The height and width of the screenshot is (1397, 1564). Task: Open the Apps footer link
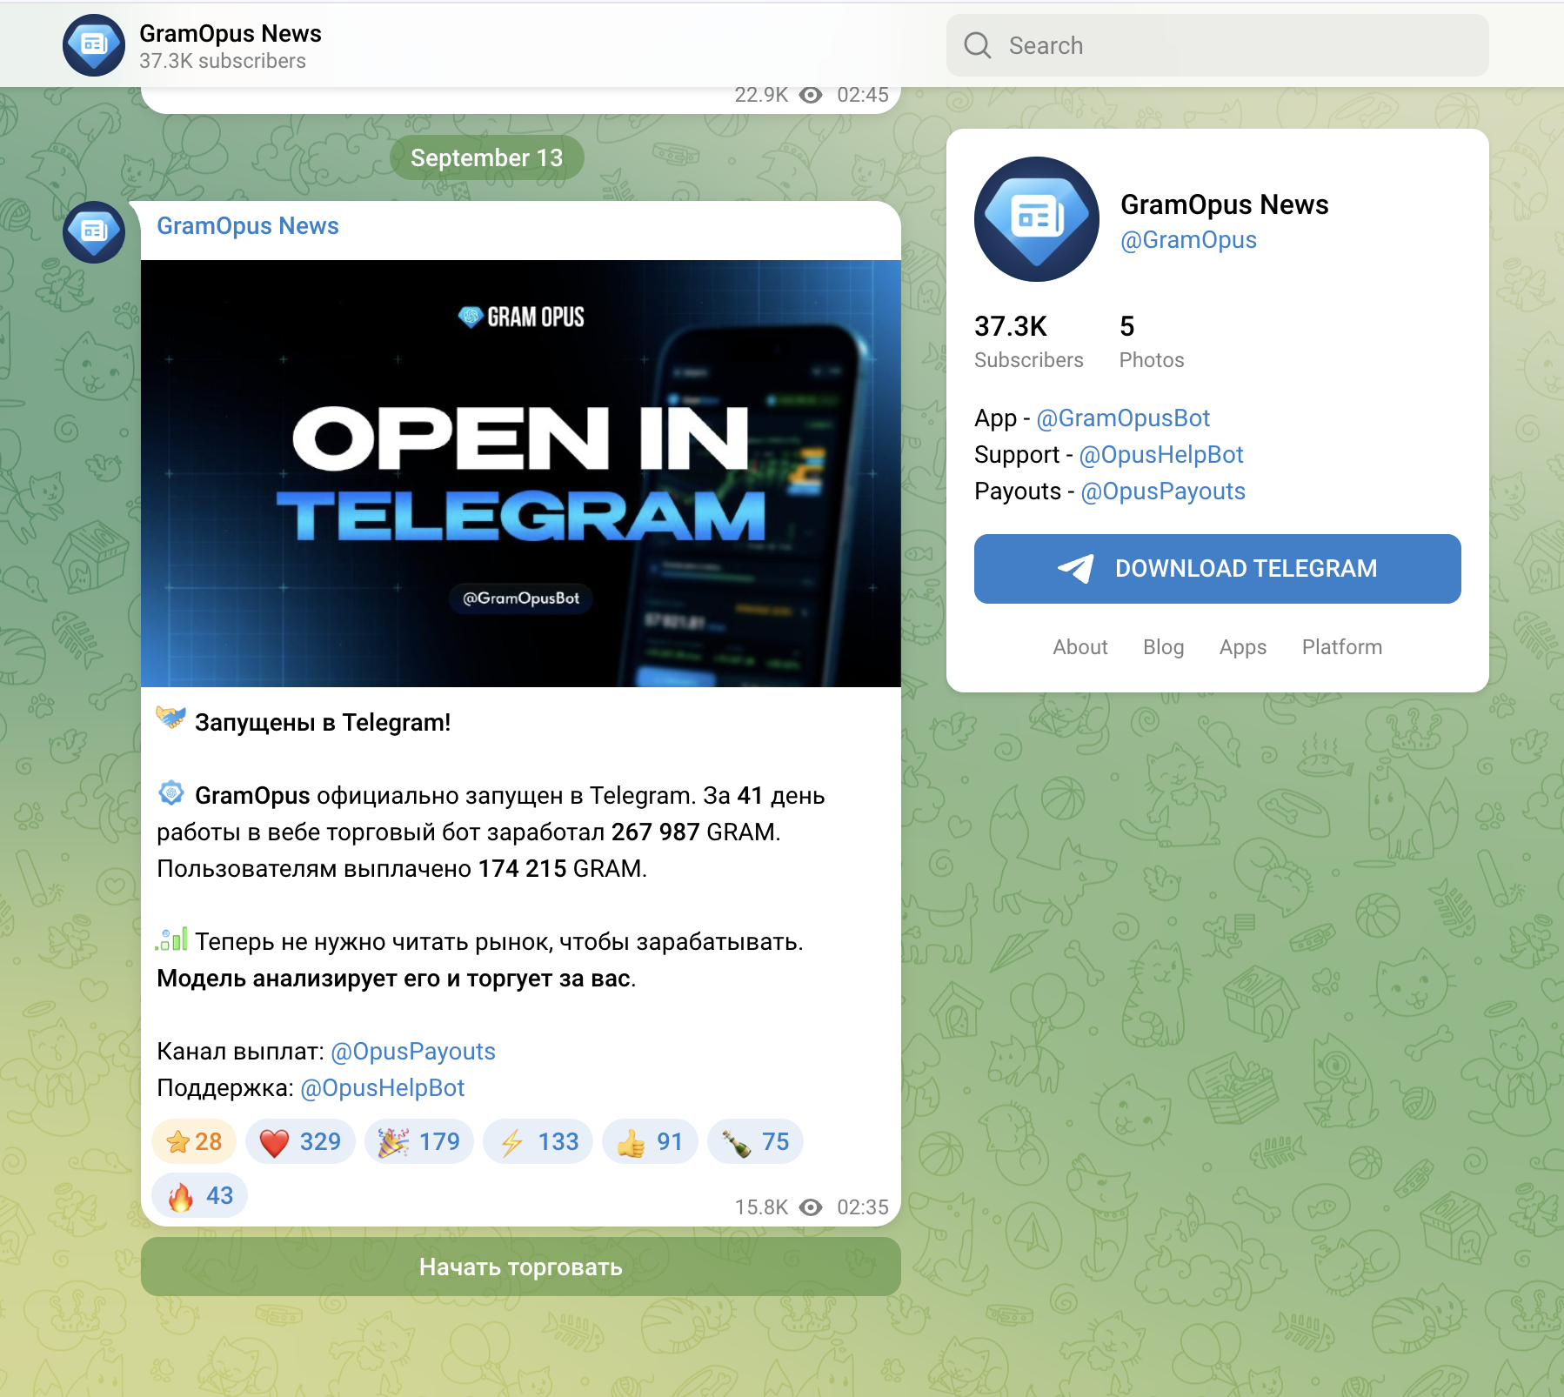coord(1243,647)
